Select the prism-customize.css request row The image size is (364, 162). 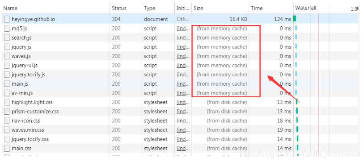click(179, 112)
